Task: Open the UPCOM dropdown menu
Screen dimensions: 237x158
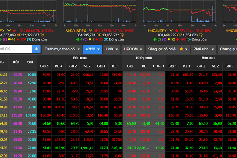Action: coord(133,49)
